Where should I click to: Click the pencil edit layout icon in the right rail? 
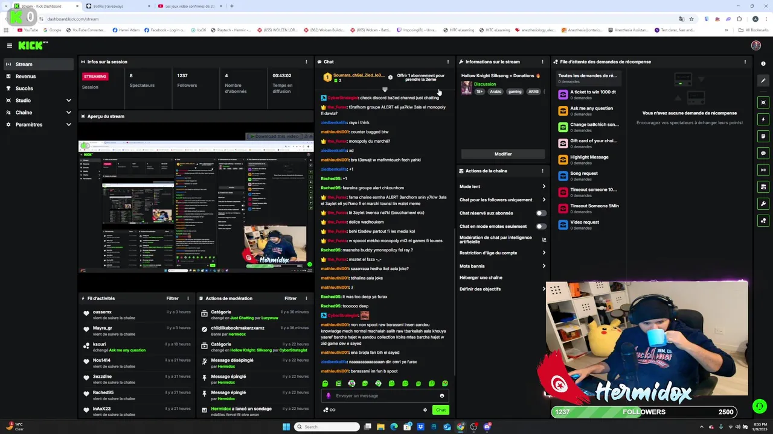point(763,80)
